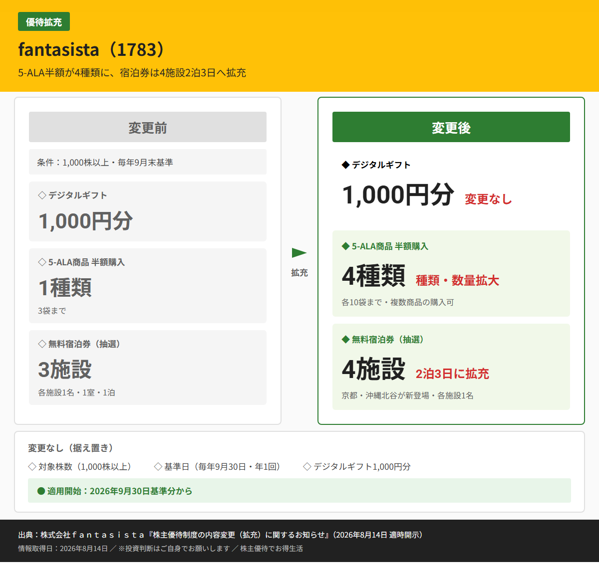Click 適用開始：2026年9月30日基準分から bar
The image size is (599, 574).
click(299, 491)
